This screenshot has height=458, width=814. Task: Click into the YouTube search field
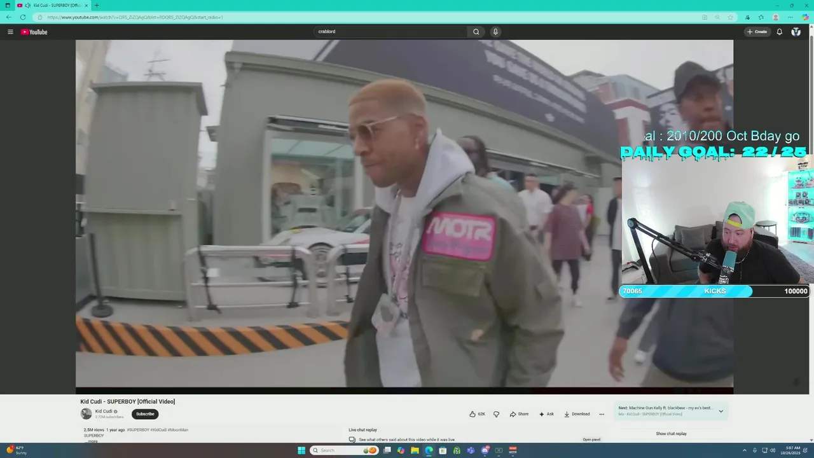point(391,32)
